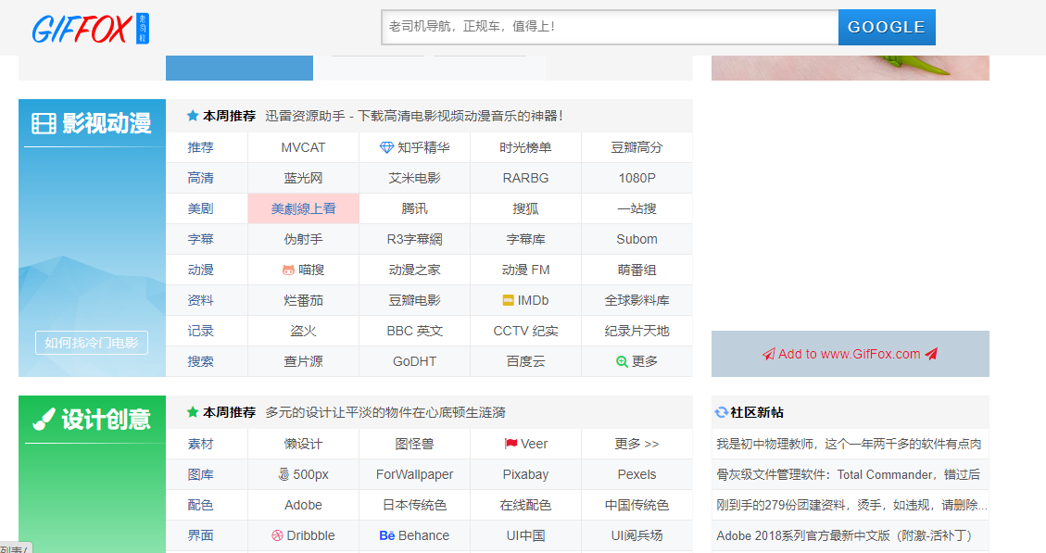Click the refresh icon beside 社区新帖
1046x553 pixels.
(721, 413)
